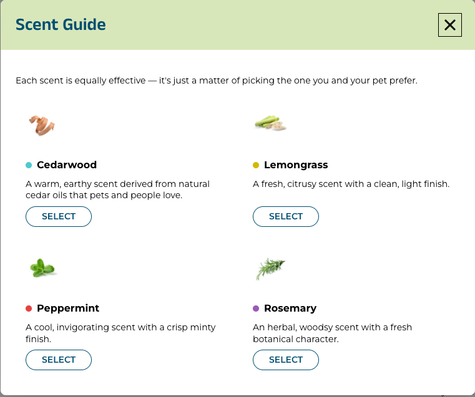Click the yellow dot beside Lemongrass
475x397 pixels.
tap(256, 165)
